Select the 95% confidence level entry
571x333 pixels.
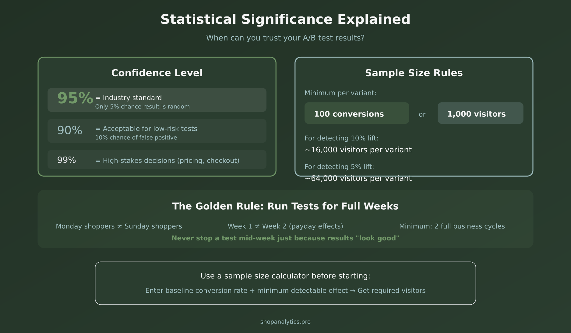pos(157,100)
